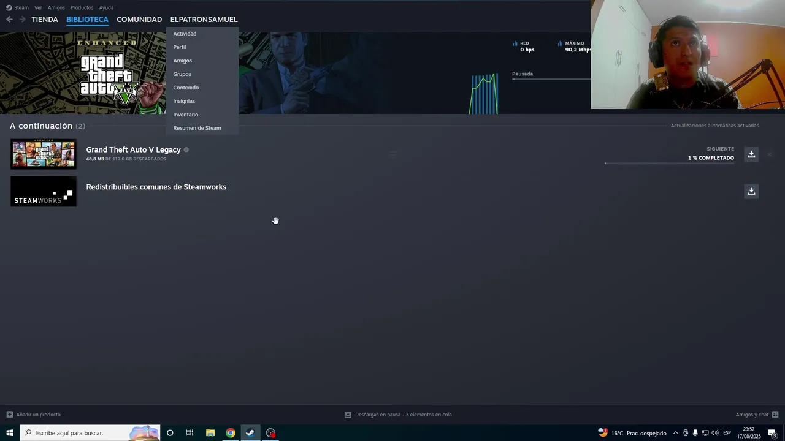Viewport: 785px width, 441px height.
Task: Start downloading Redistribuibles comunes de Steamworks
Action: (751, 191)
